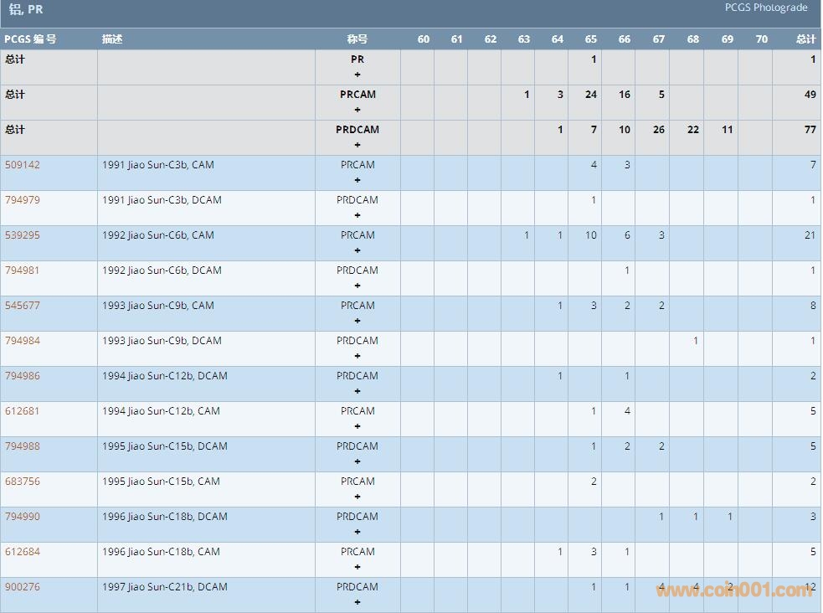Click plus icon for 1996 Jiao Sun-C18b, CAM

tap(357, 567)
